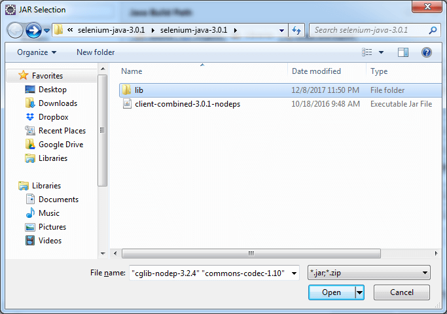The height and width of the screenshot is (314, 447).
Task: Select the lib folder row
Action: [281, 90]
